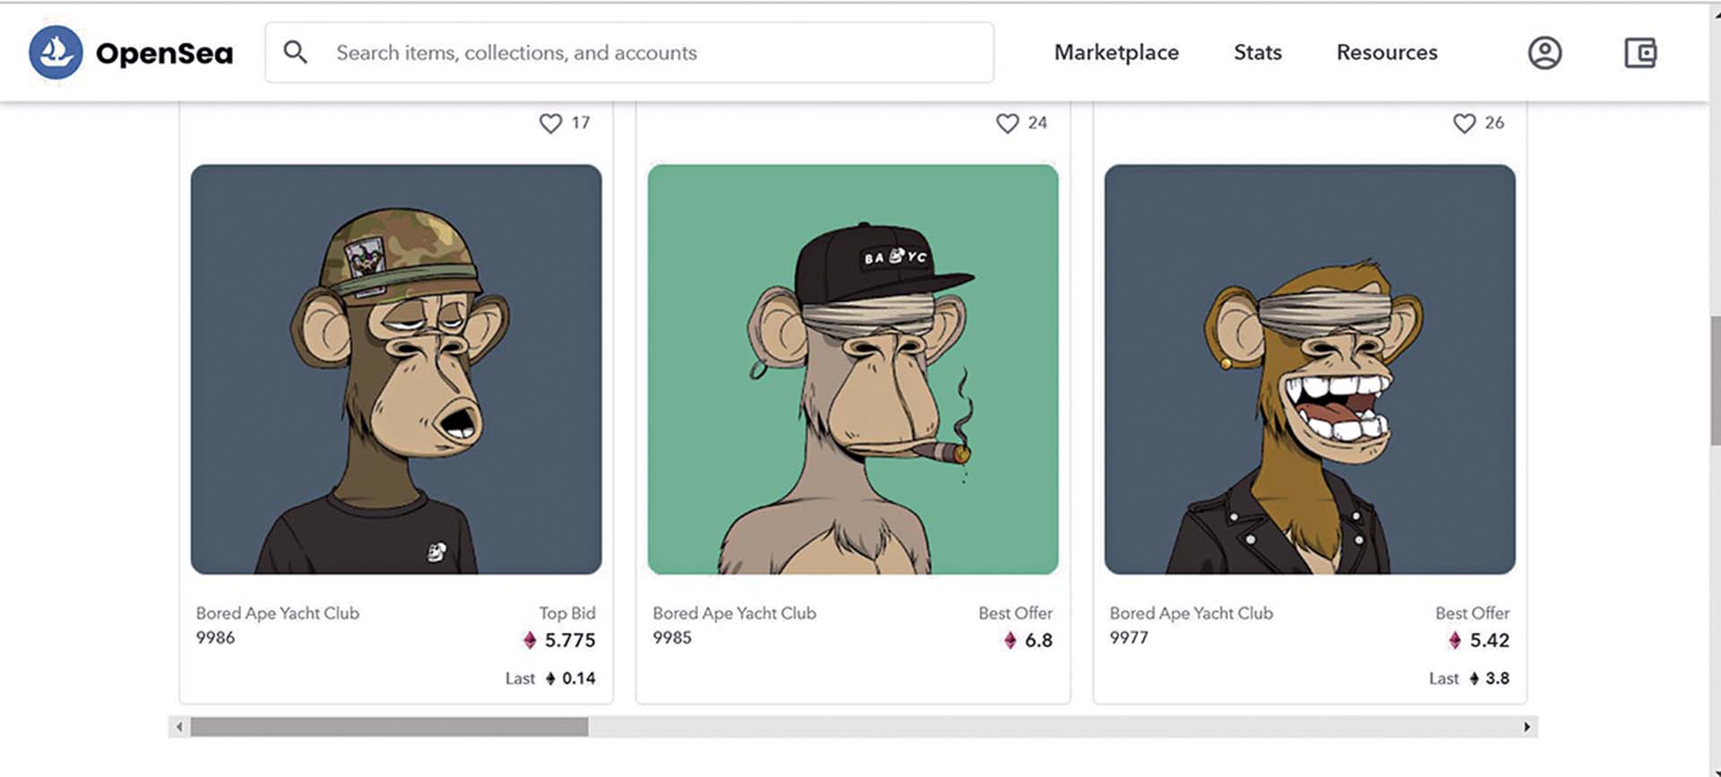Click the horizontal scrollbar right arrow
This screenshot has width=1721, height=777.
(x=1526, y=727)
